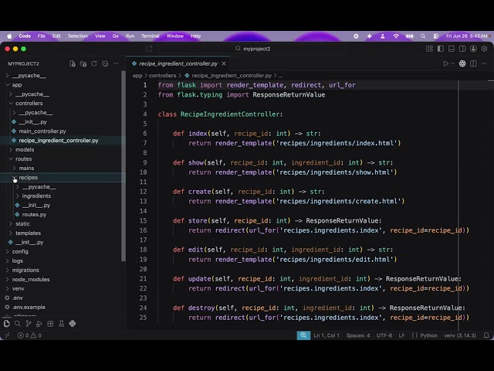This screenshot has height=371, width=494.
Task: Open the Run and Debug view
Action: pos(39,324)
